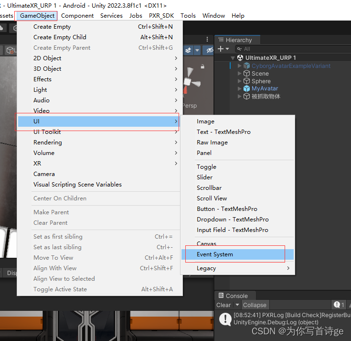Select 被抓取物体 in Hierarchy
351x341 pixels.
[266, 97]
